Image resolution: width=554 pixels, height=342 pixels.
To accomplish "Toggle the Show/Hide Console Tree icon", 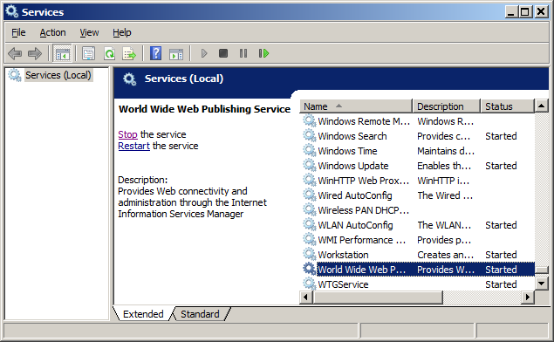I will click(62, 54).
